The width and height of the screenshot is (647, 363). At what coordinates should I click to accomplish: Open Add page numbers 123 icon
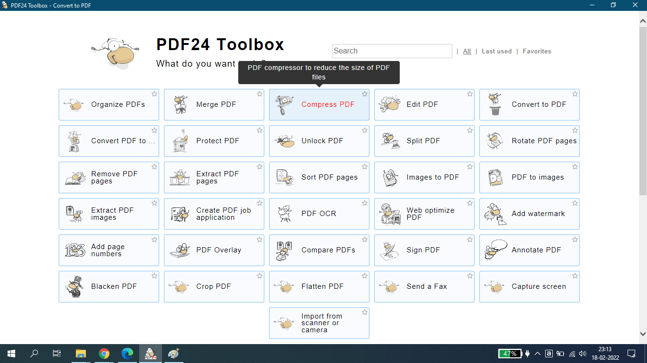[x=75, y=250]
